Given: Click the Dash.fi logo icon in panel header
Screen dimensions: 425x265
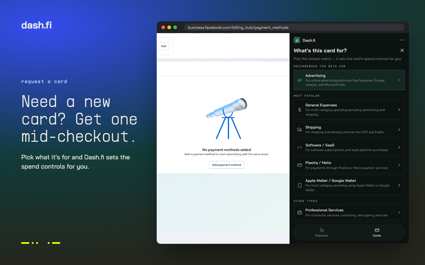Looking at the screenshot, I should tap(297, 40).
